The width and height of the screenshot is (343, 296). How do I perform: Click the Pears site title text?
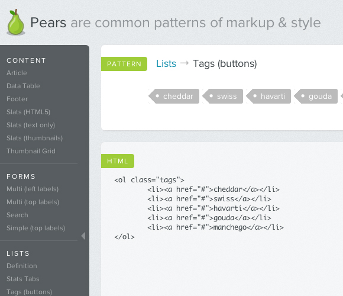click(48, 22)
